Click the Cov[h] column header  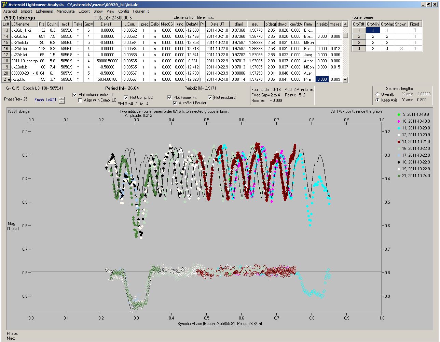52,24
